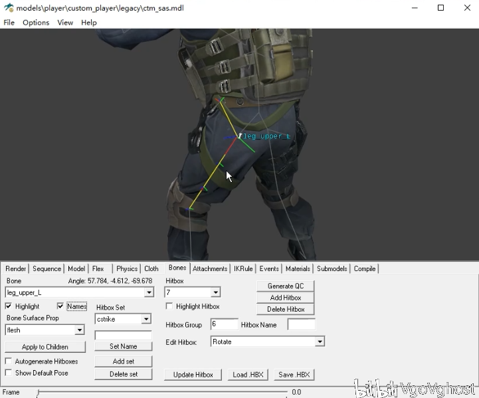Toggle the Highlight bone checkbox
The width and height of the screenshot is (479, 398).
point(9,306)
